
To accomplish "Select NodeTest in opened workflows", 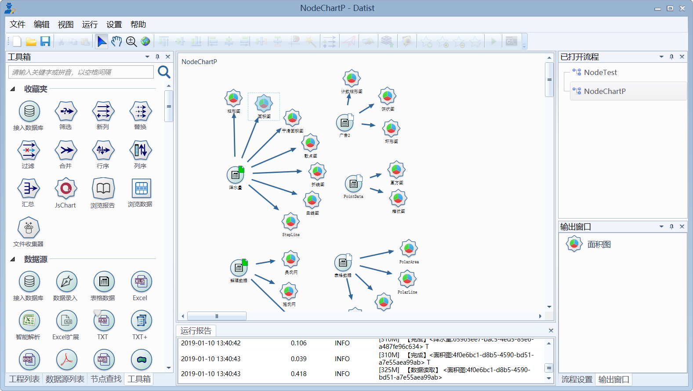I will [x=600, y=72].
